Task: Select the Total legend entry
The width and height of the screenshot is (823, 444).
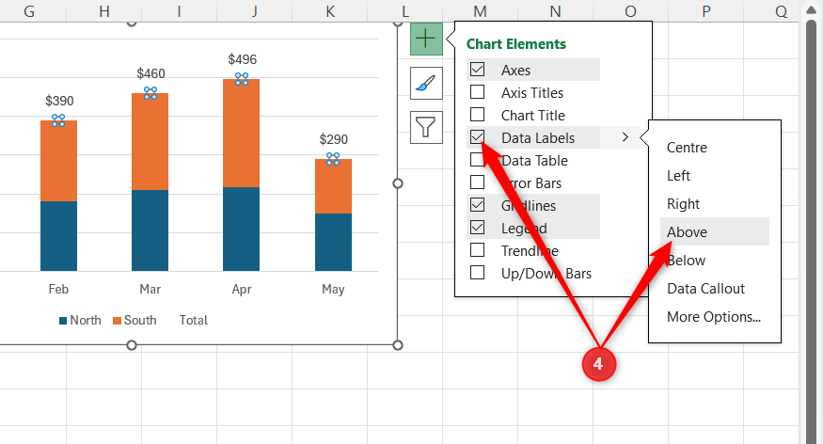Action: (193, 320)
